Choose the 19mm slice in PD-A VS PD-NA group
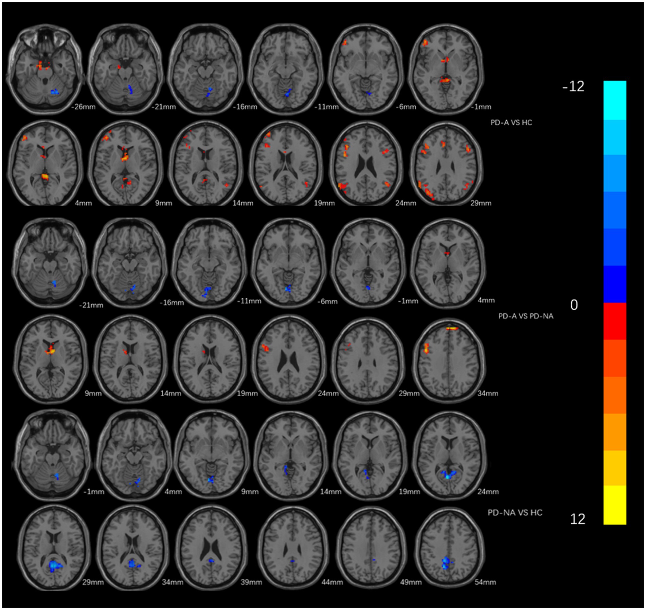This screenshot has height=610, width=646. [210, 359]
